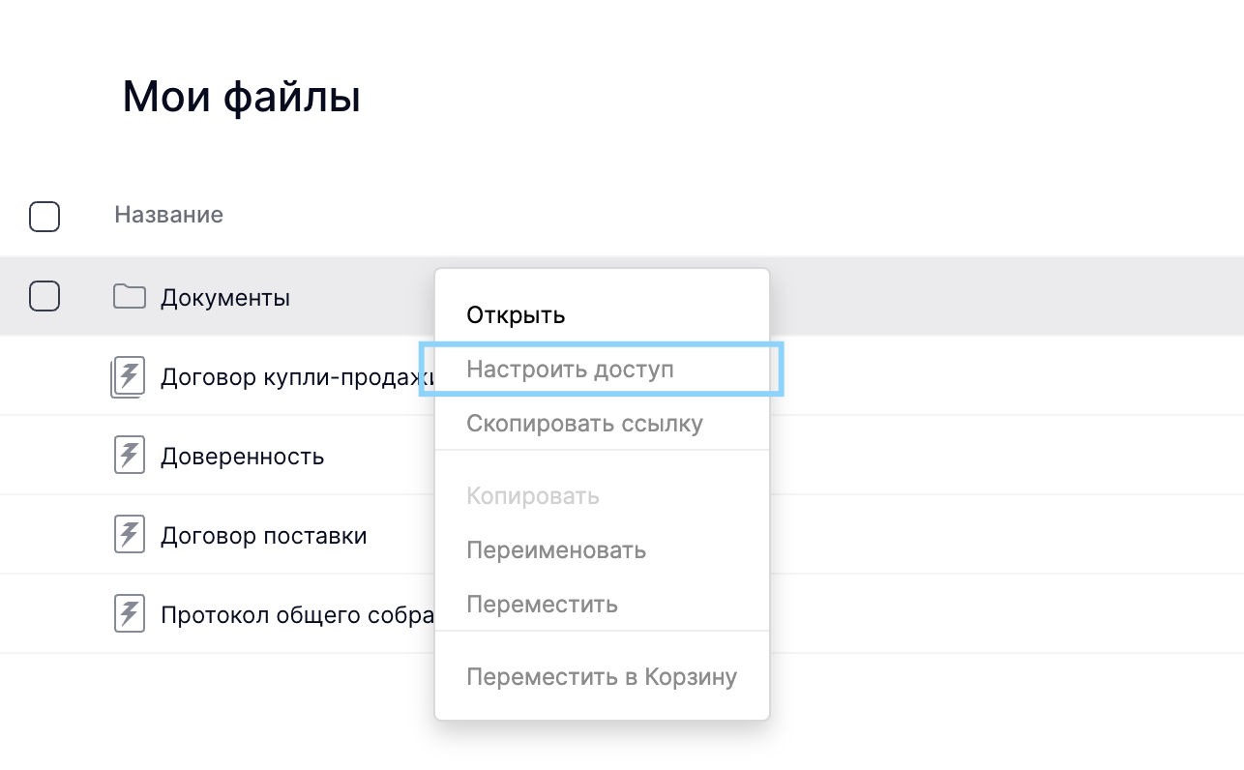Click the stacked file icon for Договор купли-продажи
This screenshot has height=770, width=1244.
(x=128, y=376)
